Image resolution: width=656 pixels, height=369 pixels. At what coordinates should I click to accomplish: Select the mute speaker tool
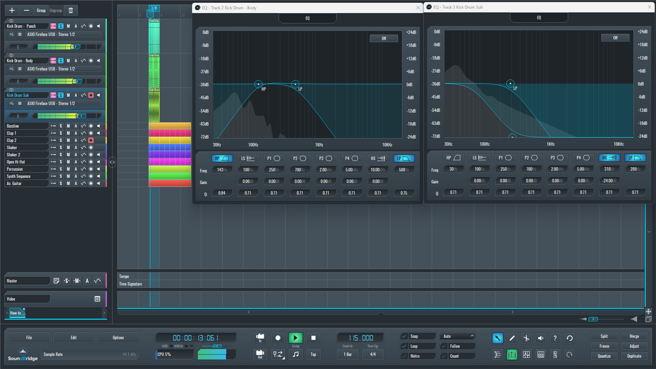541,338
